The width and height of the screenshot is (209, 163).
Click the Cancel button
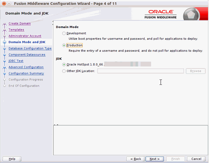coord(196,159)
